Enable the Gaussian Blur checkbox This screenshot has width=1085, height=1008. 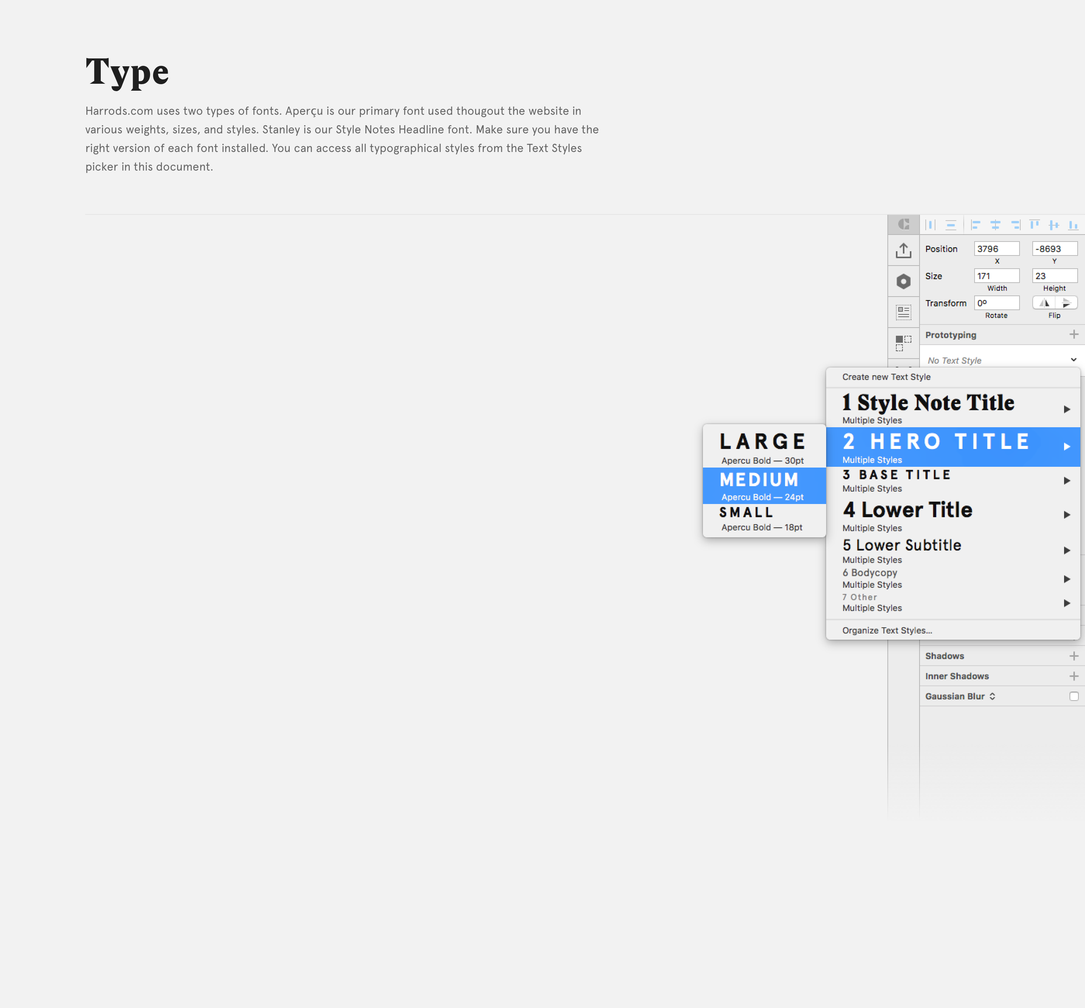pos(1073,696)
